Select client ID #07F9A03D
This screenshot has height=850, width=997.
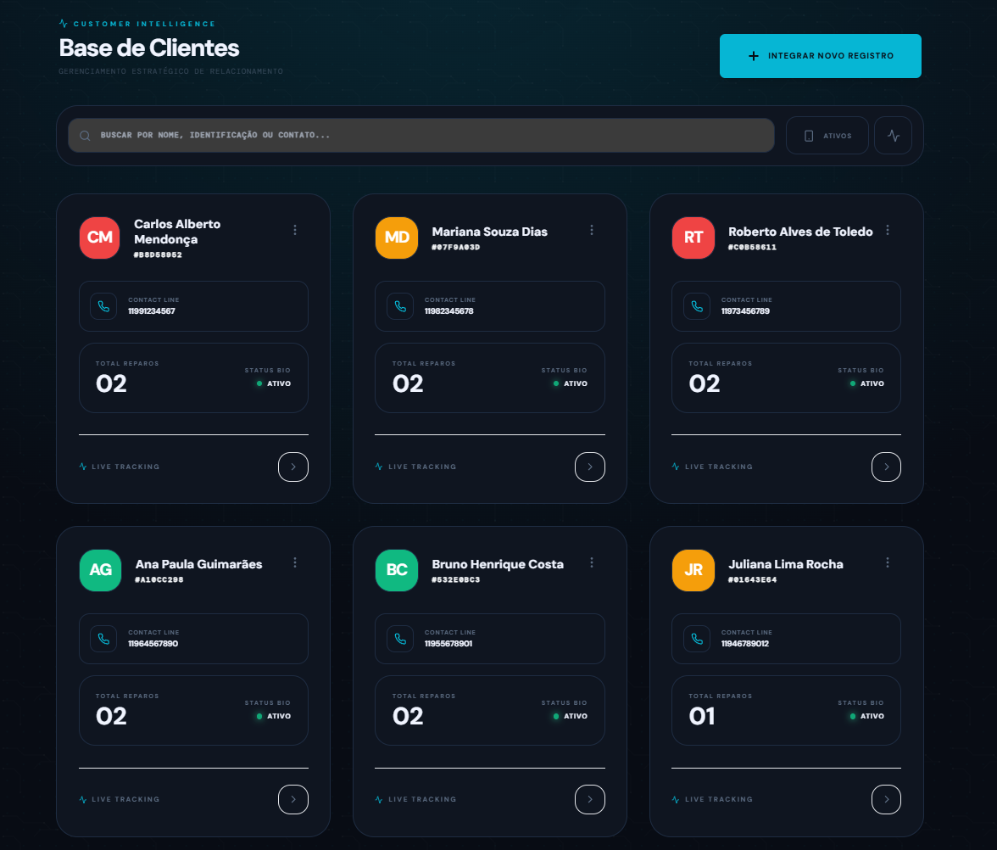[x=456, y=248]
